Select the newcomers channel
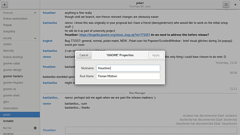Screen dimensions: 240x135 20,108
